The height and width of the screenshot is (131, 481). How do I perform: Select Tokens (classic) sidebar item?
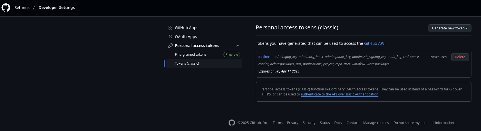pyautogui.click(x=204, y=64)
